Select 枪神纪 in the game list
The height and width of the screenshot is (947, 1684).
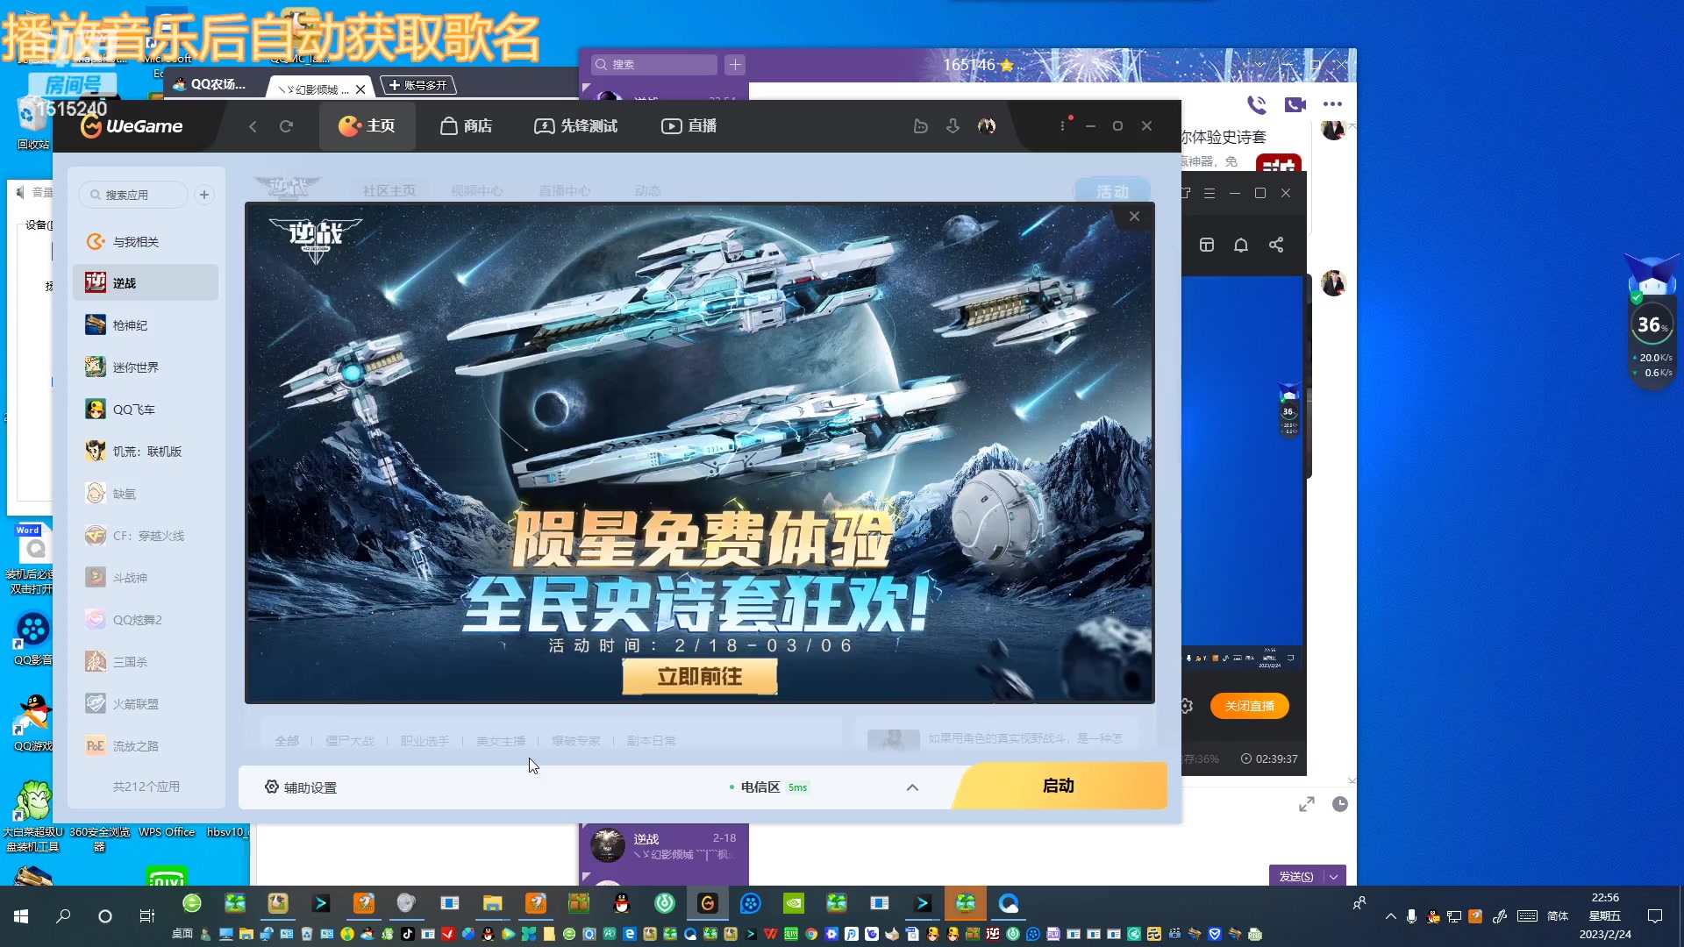(x=146, y=325)
